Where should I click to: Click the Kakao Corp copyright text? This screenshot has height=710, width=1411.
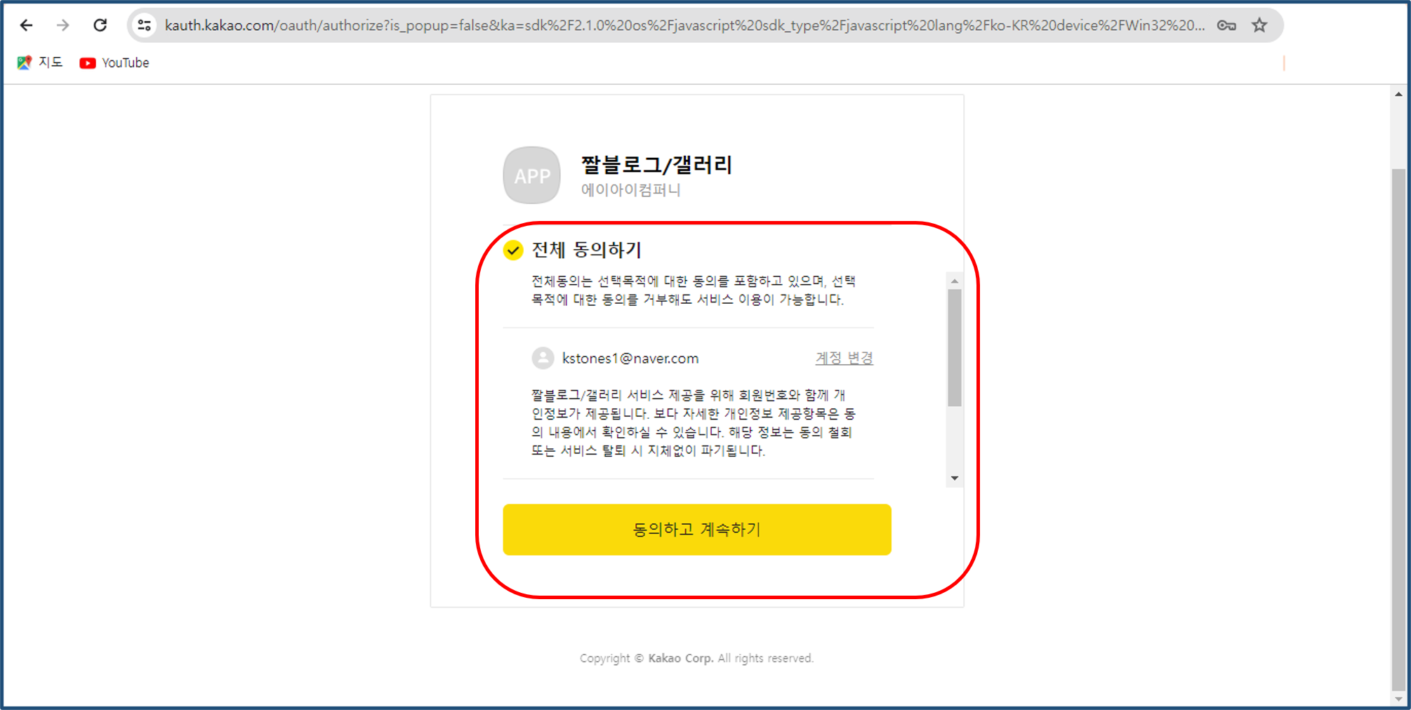pyautogui.click(x=696, y=658)
